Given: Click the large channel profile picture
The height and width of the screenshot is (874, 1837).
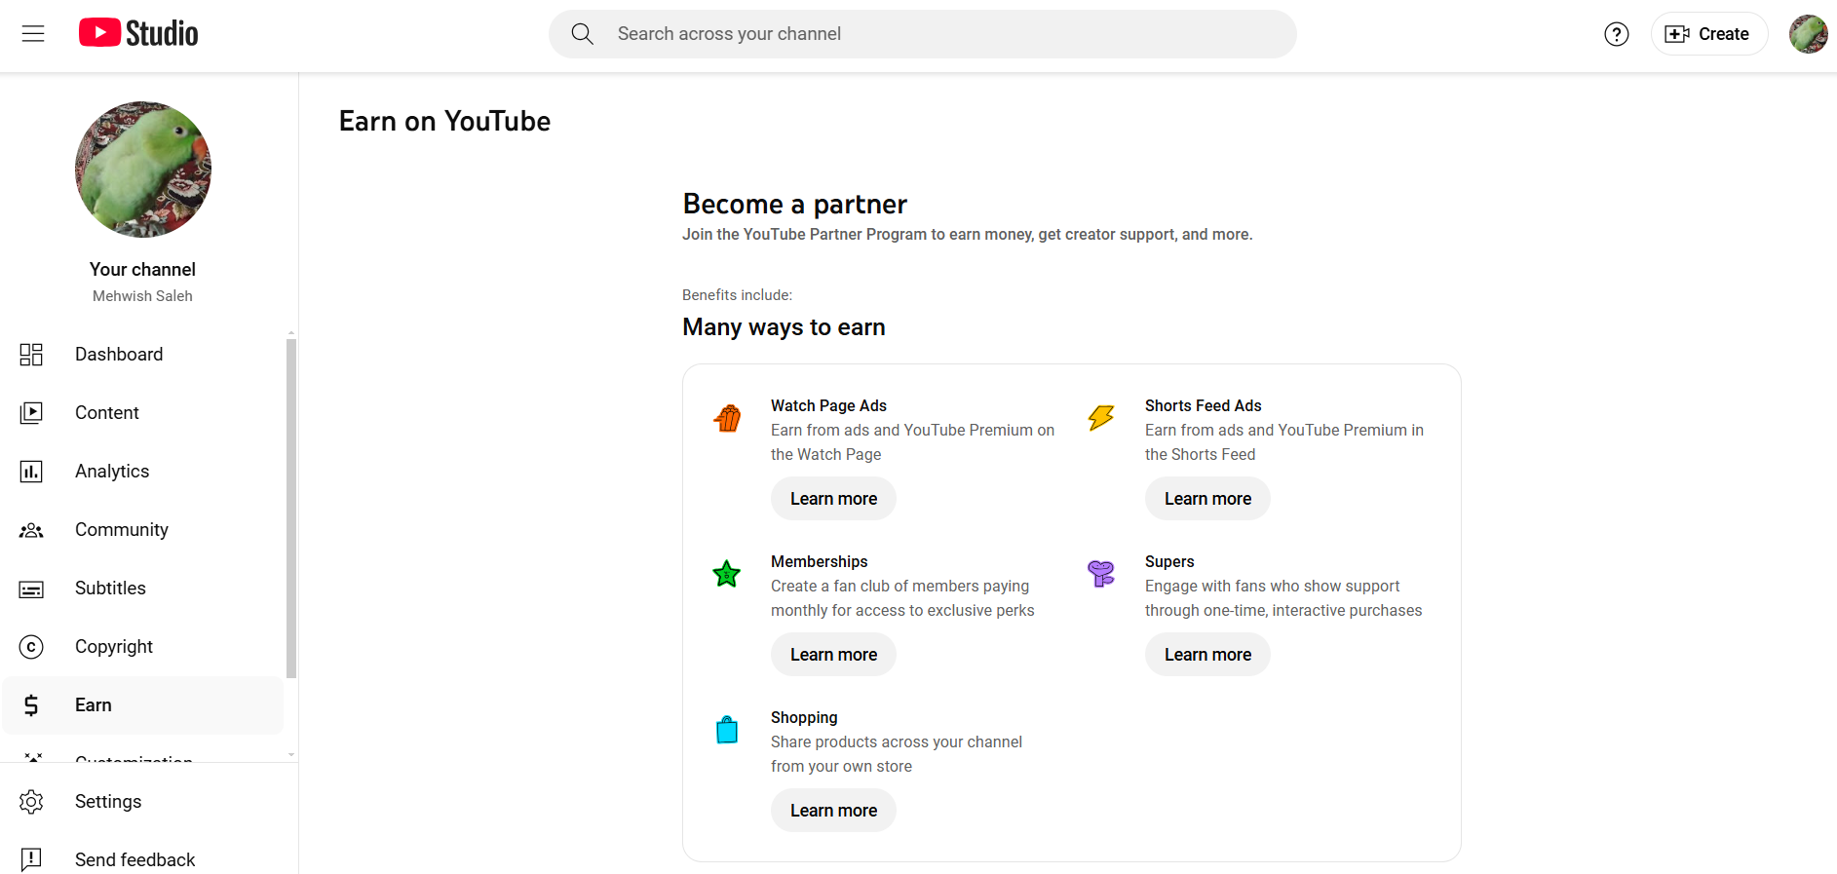Looking at the screenshot, I should click(143, 170).
